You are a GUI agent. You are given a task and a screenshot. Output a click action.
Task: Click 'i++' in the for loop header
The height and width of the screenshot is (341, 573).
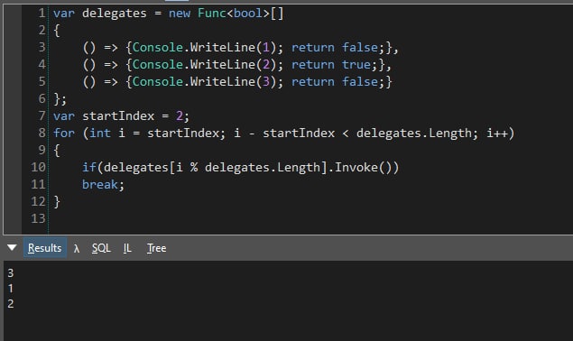click(x=497, y=133)
